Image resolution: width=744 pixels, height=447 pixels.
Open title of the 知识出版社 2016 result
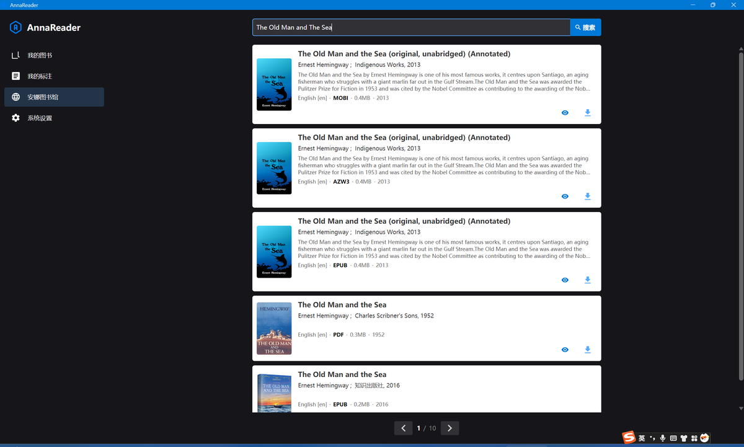click(x=342, y=374)
